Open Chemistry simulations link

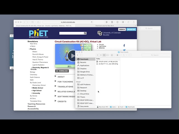click(x=34, y=75)
